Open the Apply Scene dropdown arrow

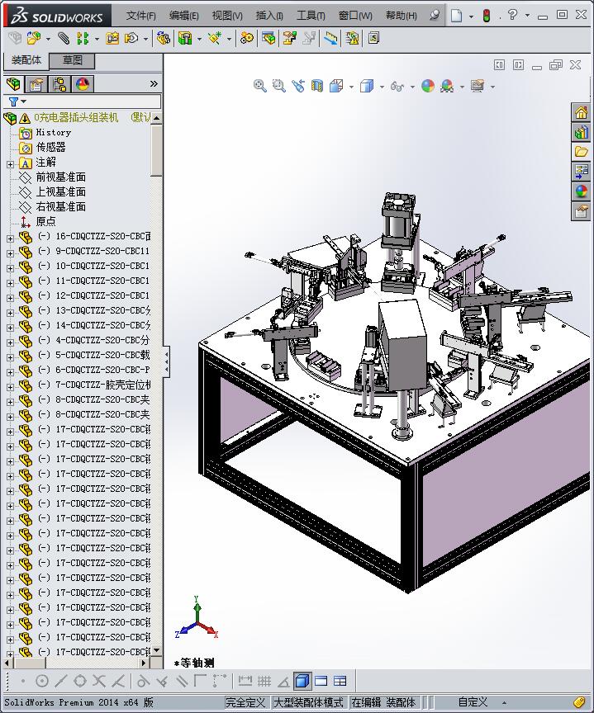(x=462, y=87)
